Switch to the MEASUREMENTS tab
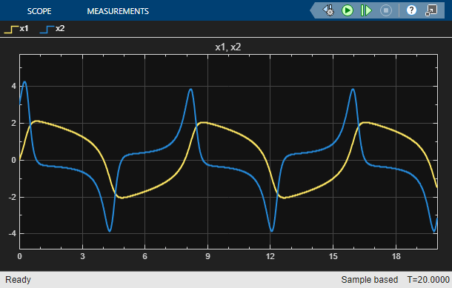The image size is (452, 288). (118, 11)
